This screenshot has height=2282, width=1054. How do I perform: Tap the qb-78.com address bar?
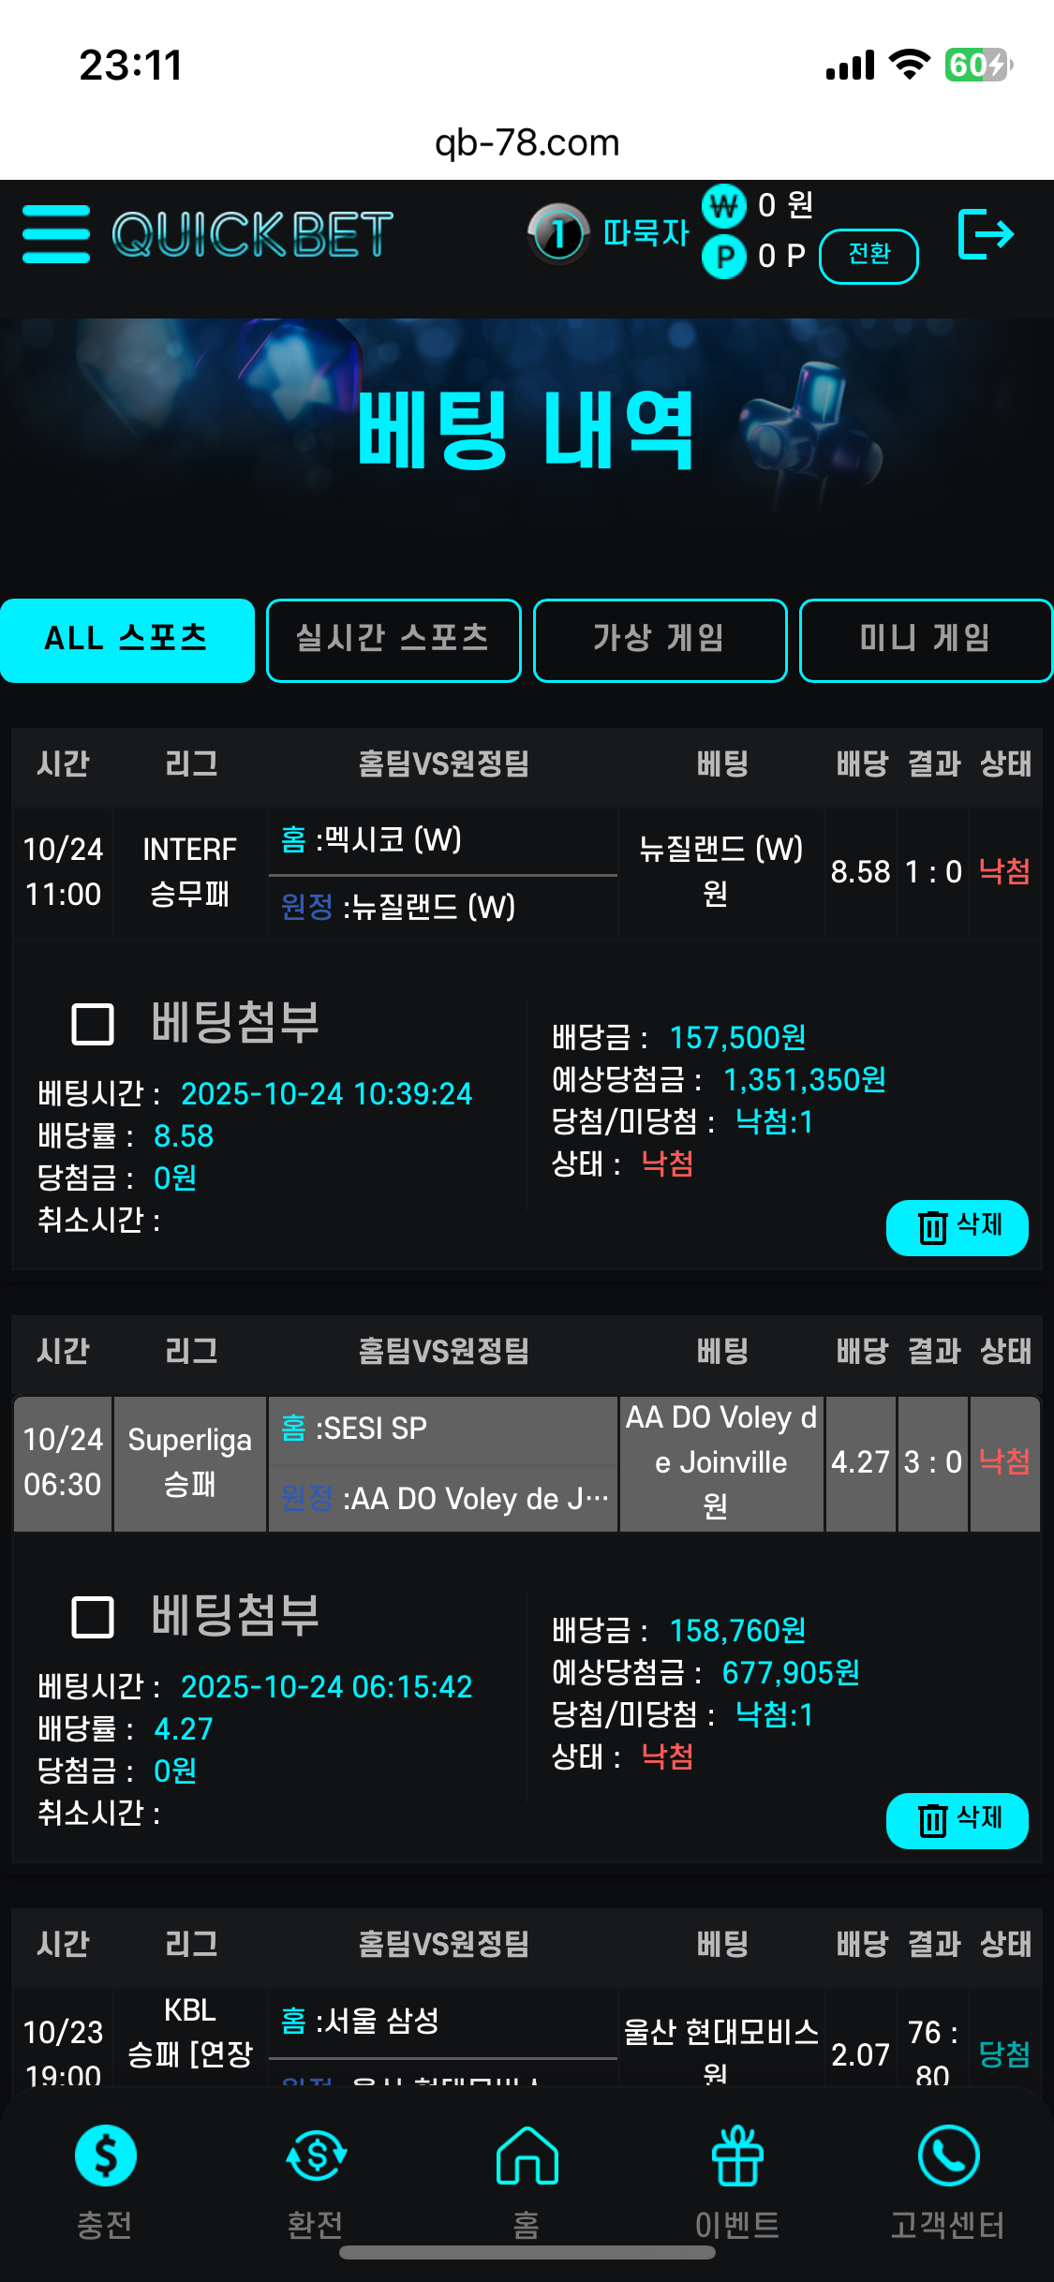(527, 143)
